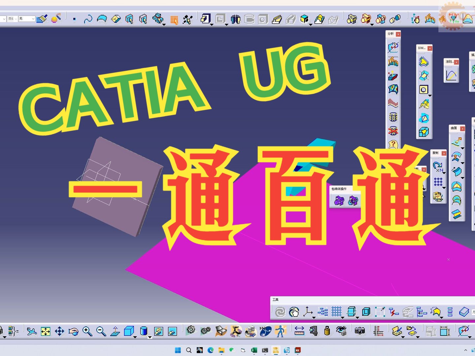475x356 pixels.
Task: Click the 包络体操作 toolbar title
Action: click(339, 189)
